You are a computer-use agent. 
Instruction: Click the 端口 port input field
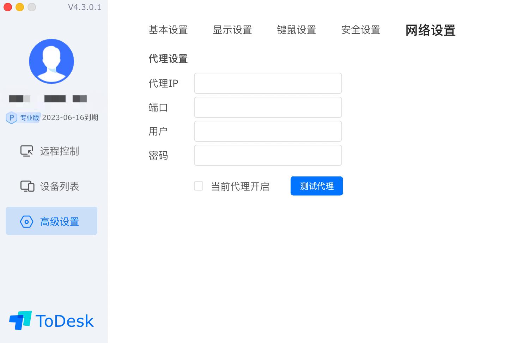268,107
